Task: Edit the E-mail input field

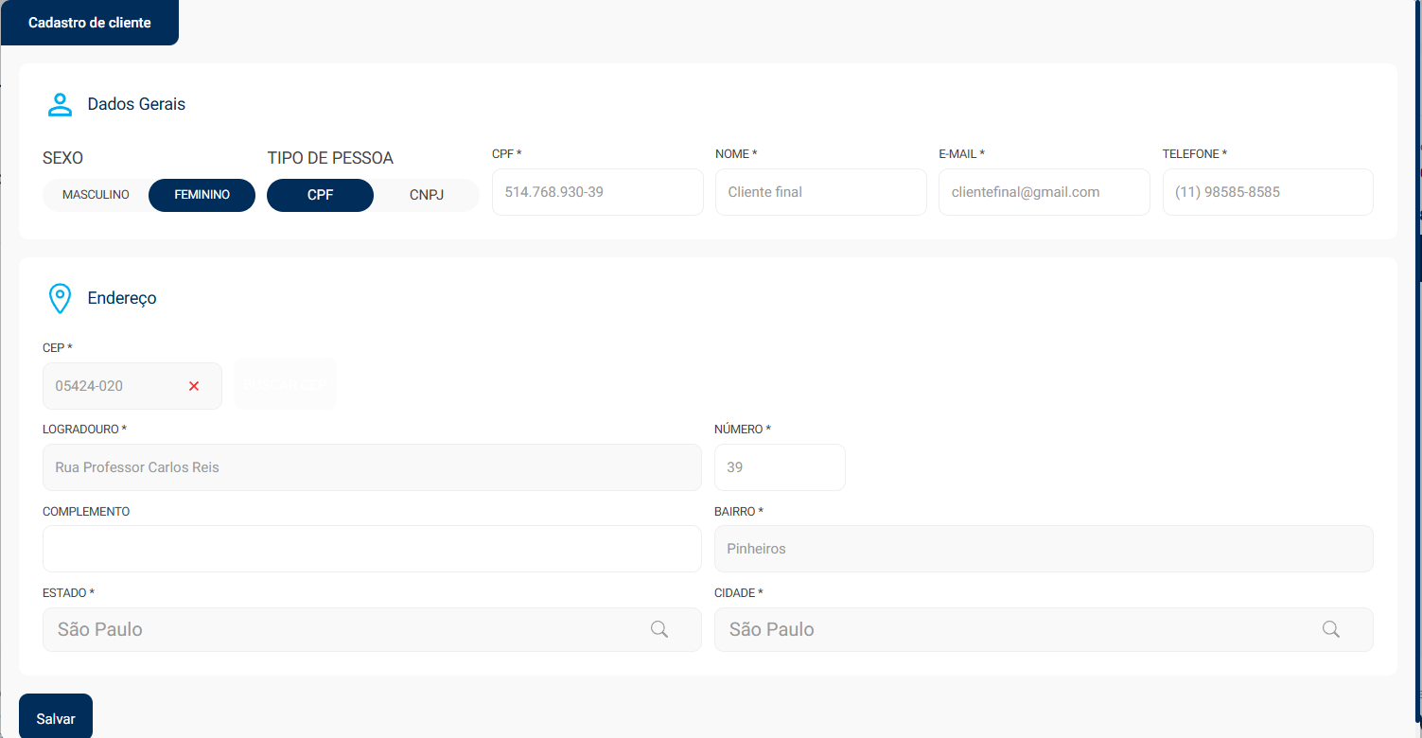Action: click(1044, 192)
